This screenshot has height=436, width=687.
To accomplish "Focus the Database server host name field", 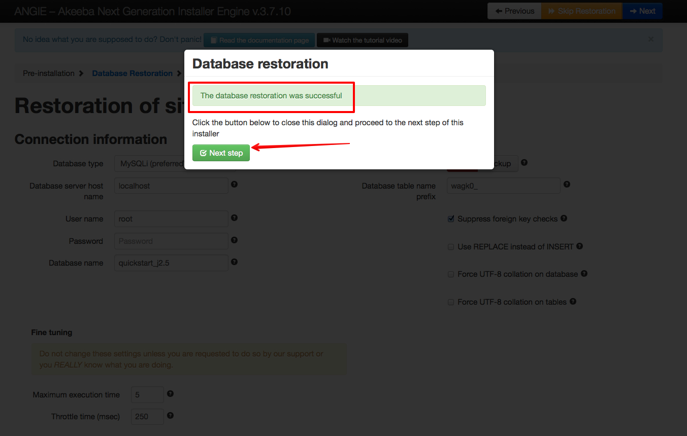I will coord(171,186).
